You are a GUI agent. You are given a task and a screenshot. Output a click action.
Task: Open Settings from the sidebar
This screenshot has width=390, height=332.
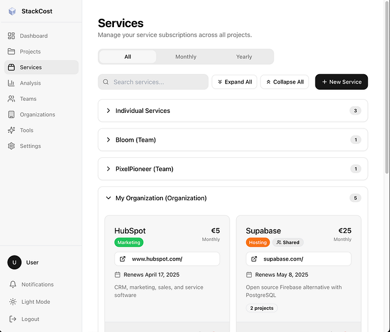tap(30, 146)
